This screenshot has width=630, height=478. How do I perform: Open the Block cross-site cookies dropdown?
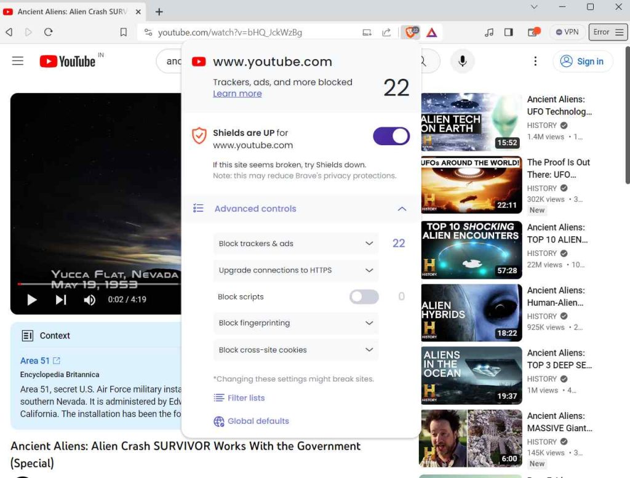pos(296,350)
